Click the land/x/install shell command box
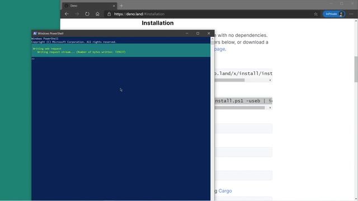 click(x=243, y=73)
